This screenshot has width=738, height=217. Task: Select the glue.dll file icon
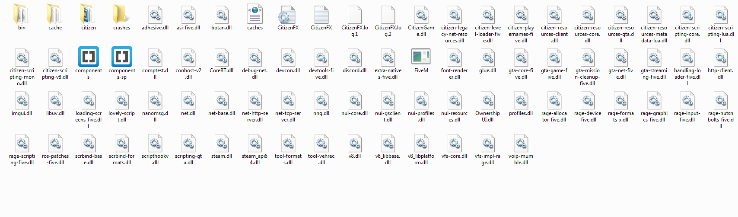click(x=488, y=57)
